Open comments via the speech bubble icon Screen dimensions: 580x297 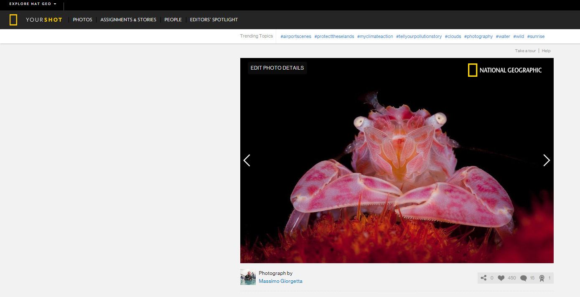pyautogui.click(x=523, y=278)
